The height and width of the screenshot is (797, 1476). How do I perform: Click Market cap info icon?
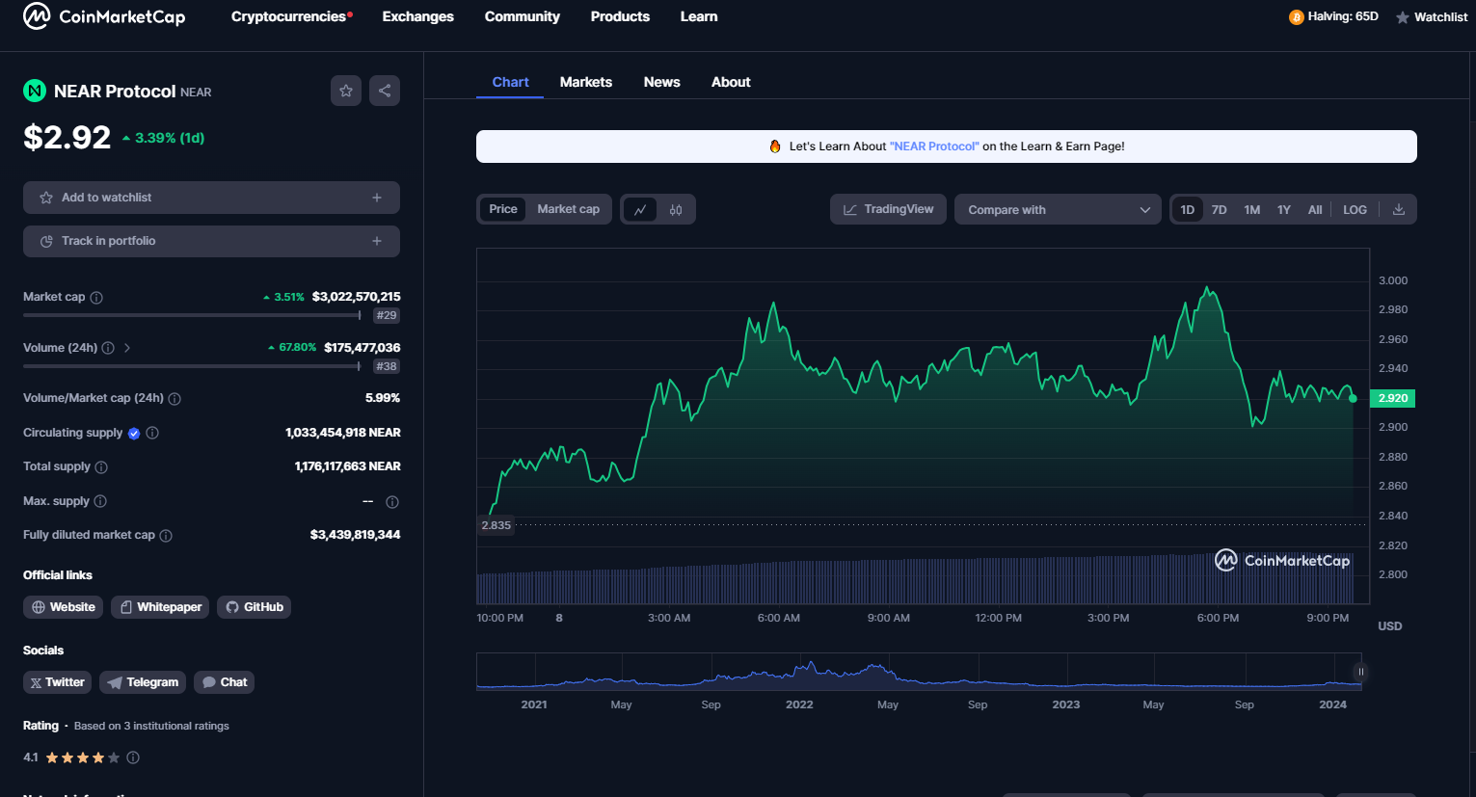pyautogui.click(x=96, y=298)
